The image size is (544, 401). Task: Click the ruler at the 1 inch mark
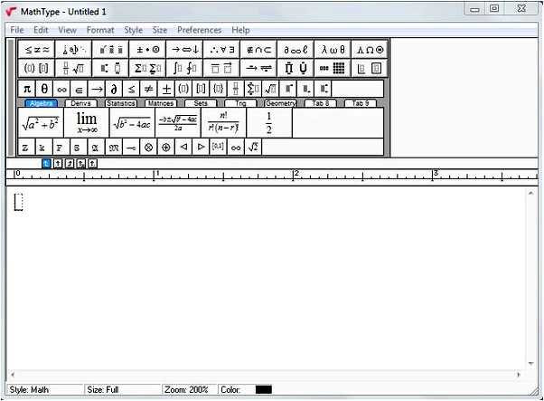tap(154, 176)
